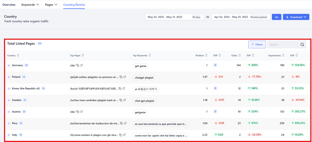Image resolution: width=312 pixels, height=142 pixels.
Task: Click the current period date range field
Action: point(174,17)
